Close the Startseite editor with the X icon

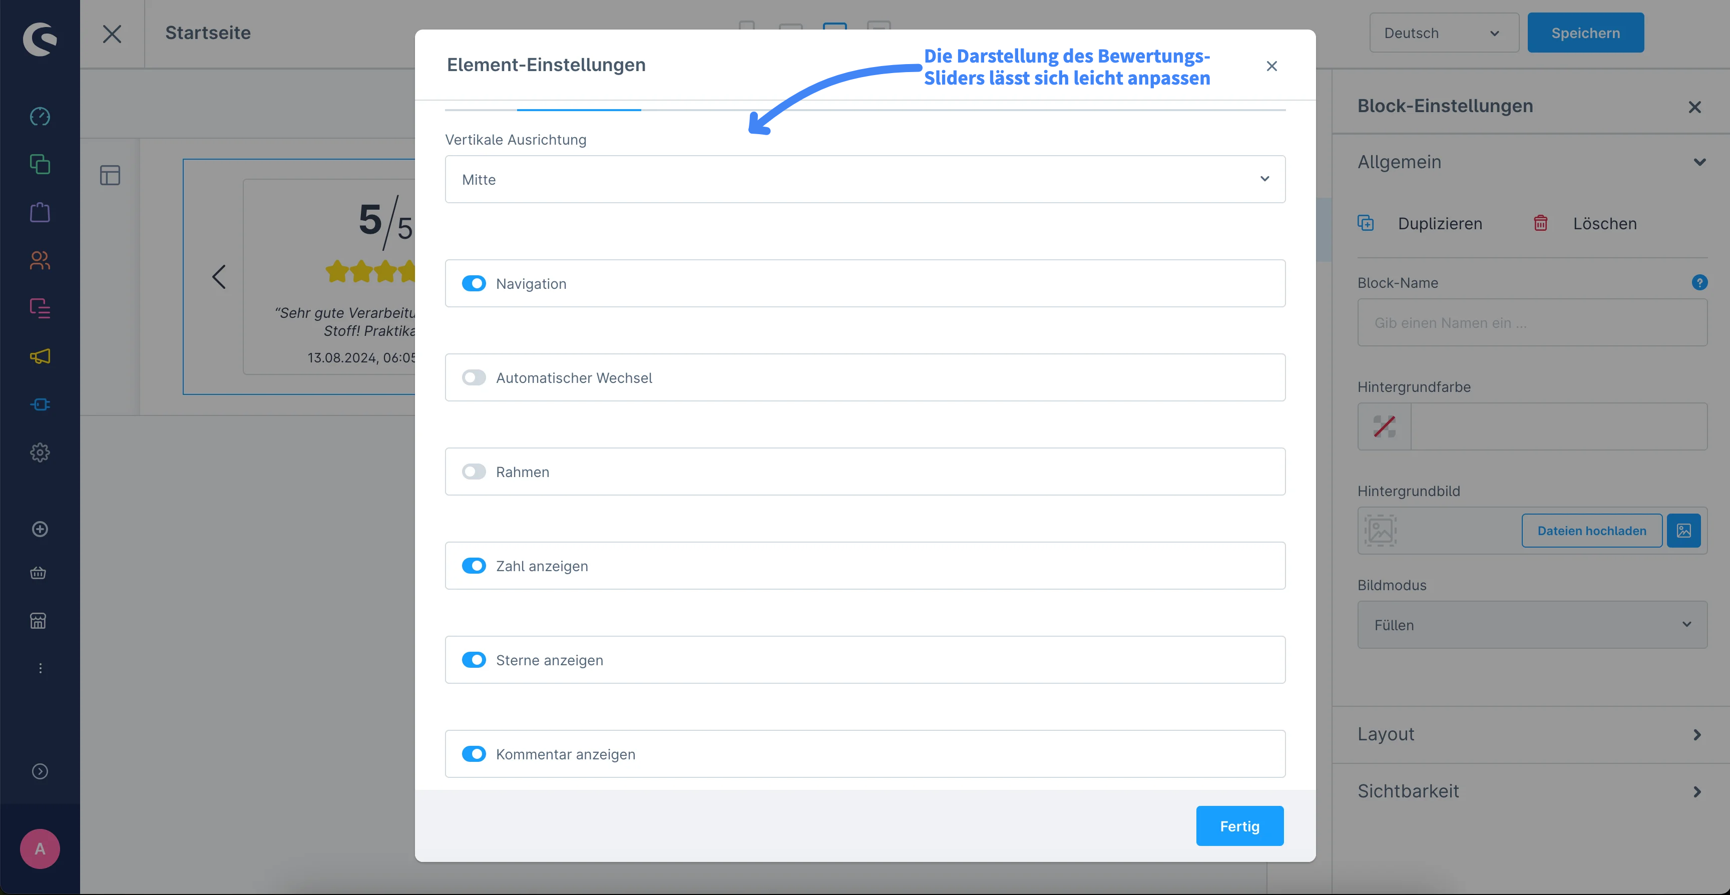coord(112,34)
